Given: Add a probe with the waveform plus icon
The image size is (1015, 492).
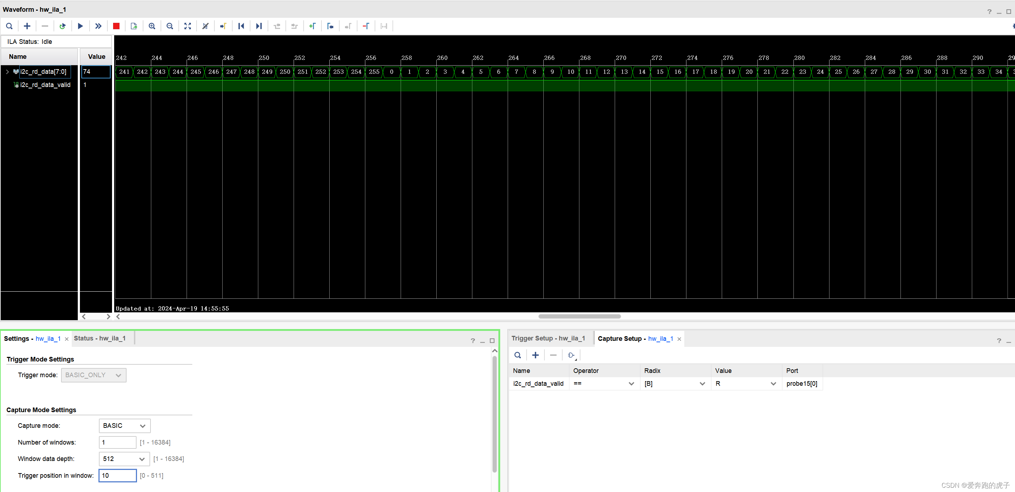Looking at the screenshot, I should [27, 26].
